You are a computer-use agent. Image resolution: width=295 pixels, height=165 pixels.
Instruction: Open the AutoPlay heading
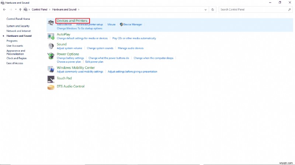click(63, 34)
